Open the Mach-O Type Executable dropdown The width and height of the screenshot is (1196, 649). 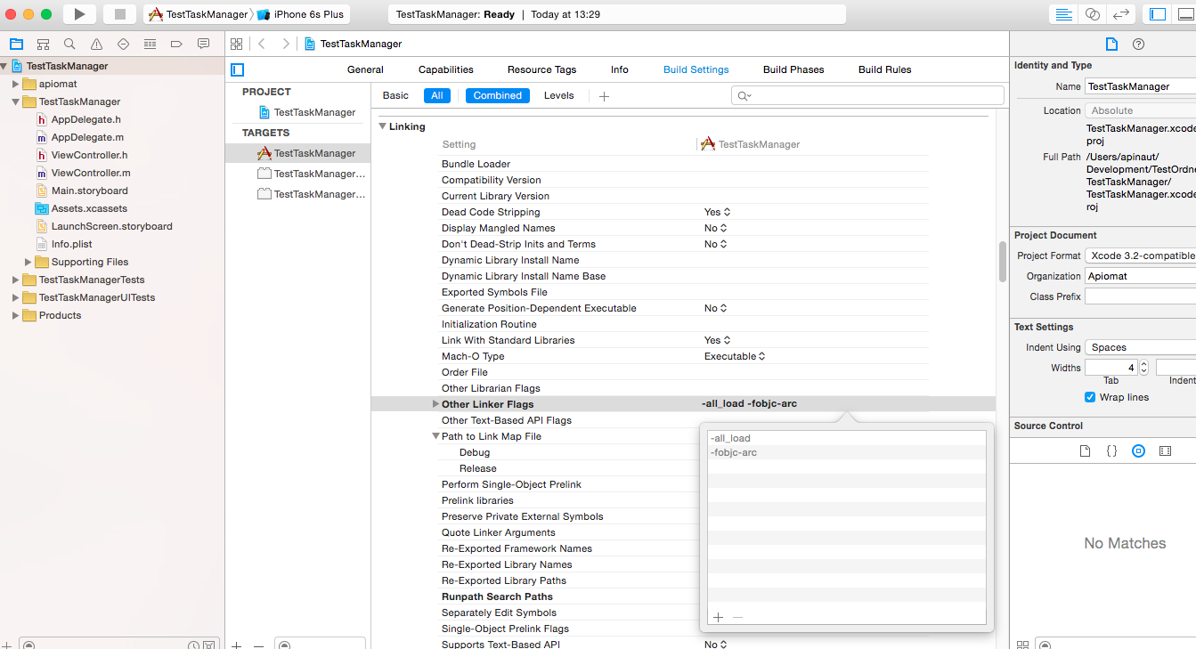[x=735, y=356]
